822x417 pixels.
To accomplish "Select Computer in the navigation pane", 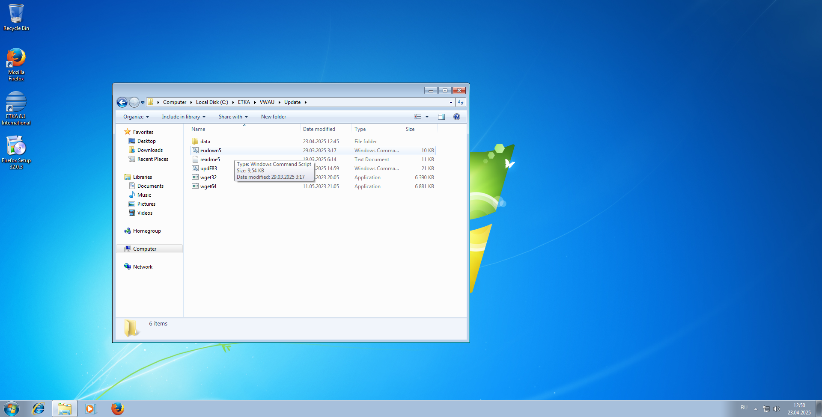I will tap(145, 249).
